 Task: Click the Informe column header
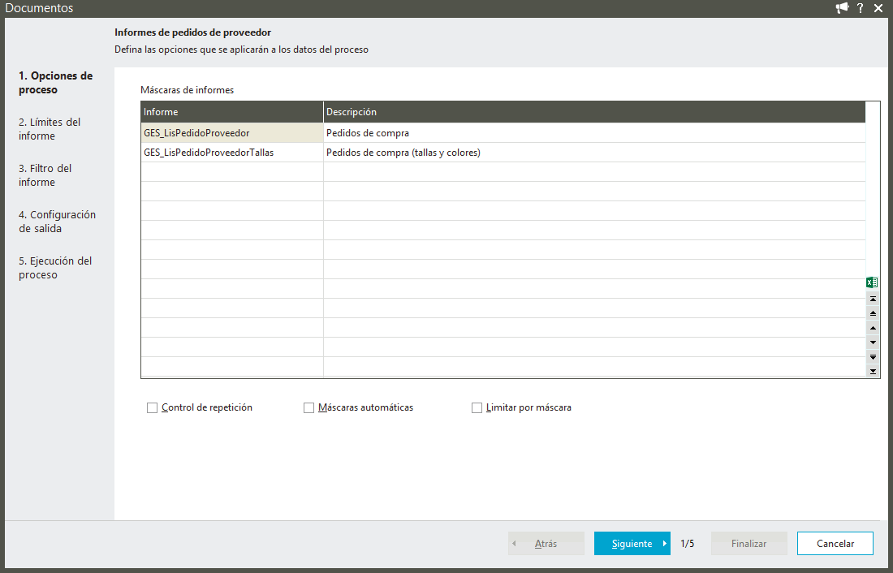(x=232, y=112)
